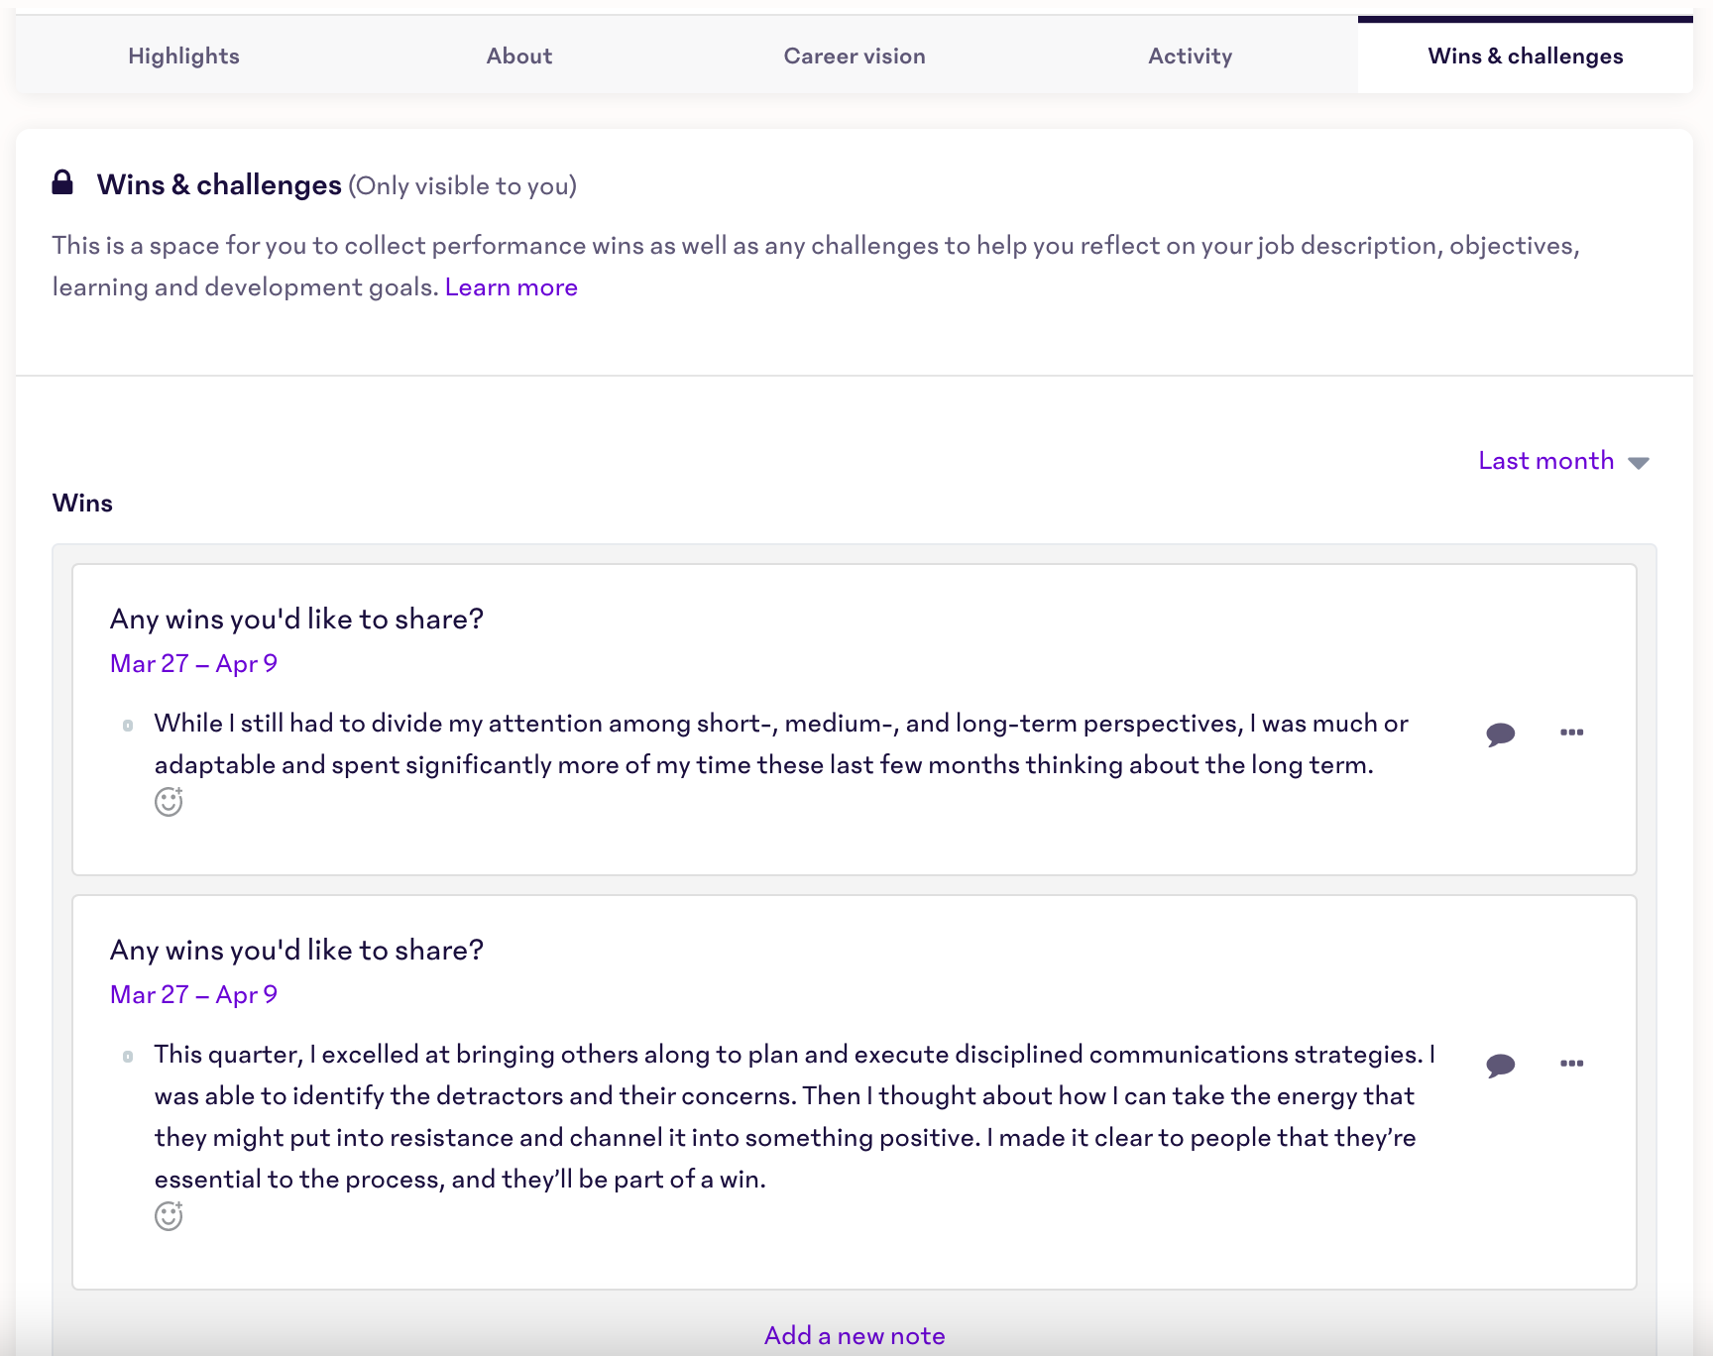Open the Career vision tab
This screenshot has width=1713, height=1356.
tap(855, 56)
